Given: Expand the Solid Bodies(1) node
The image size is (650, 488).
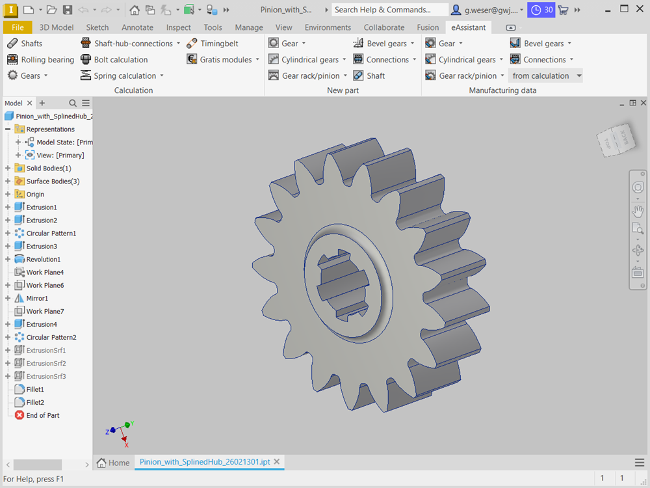Looking at the screenshot, I should click(x=8, y=169).
